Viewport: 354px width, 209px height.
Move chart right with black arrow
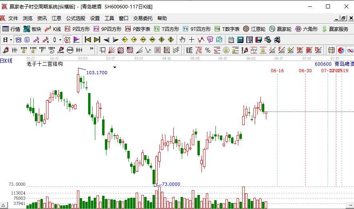coord(116,40)
